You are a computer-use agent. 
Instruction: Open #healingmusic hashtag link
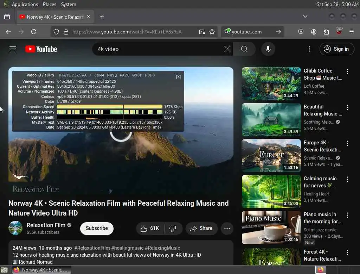pyautogui.click(x=127, y=248)
